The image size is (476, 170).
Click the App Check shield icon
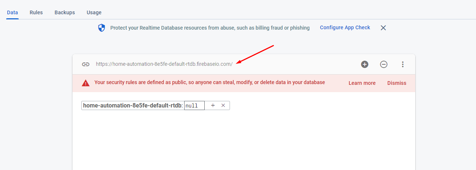[102, 28]
